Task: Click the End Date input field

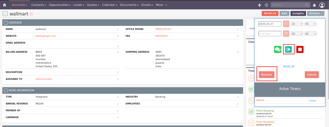Action: click(x=270, y=34)
